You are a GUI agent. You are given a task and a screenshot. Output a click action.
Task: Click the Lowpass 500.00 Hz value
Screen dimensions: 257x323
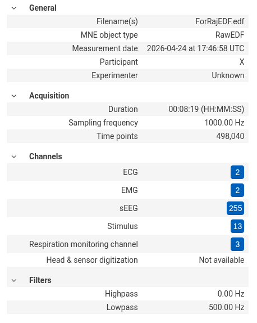(x=226, y=307)
